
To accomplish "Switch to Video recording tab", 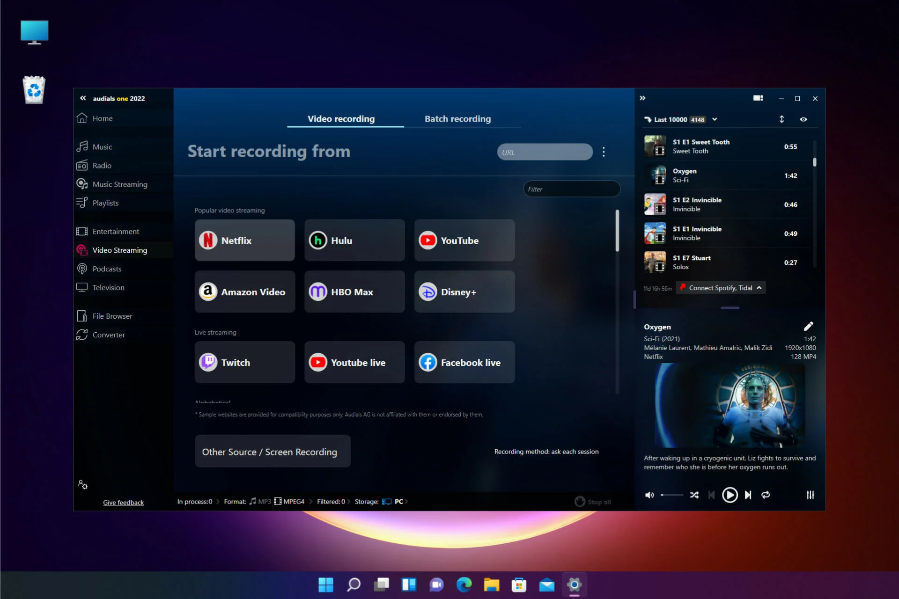I will pyautogui.click(x=341, y=119).
